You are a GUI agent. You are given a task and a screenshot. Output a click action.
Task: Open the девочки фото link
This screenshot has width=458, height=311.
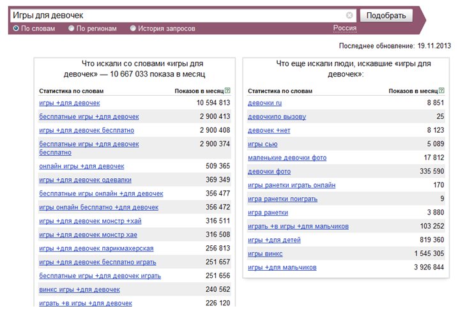coord(269,171)
